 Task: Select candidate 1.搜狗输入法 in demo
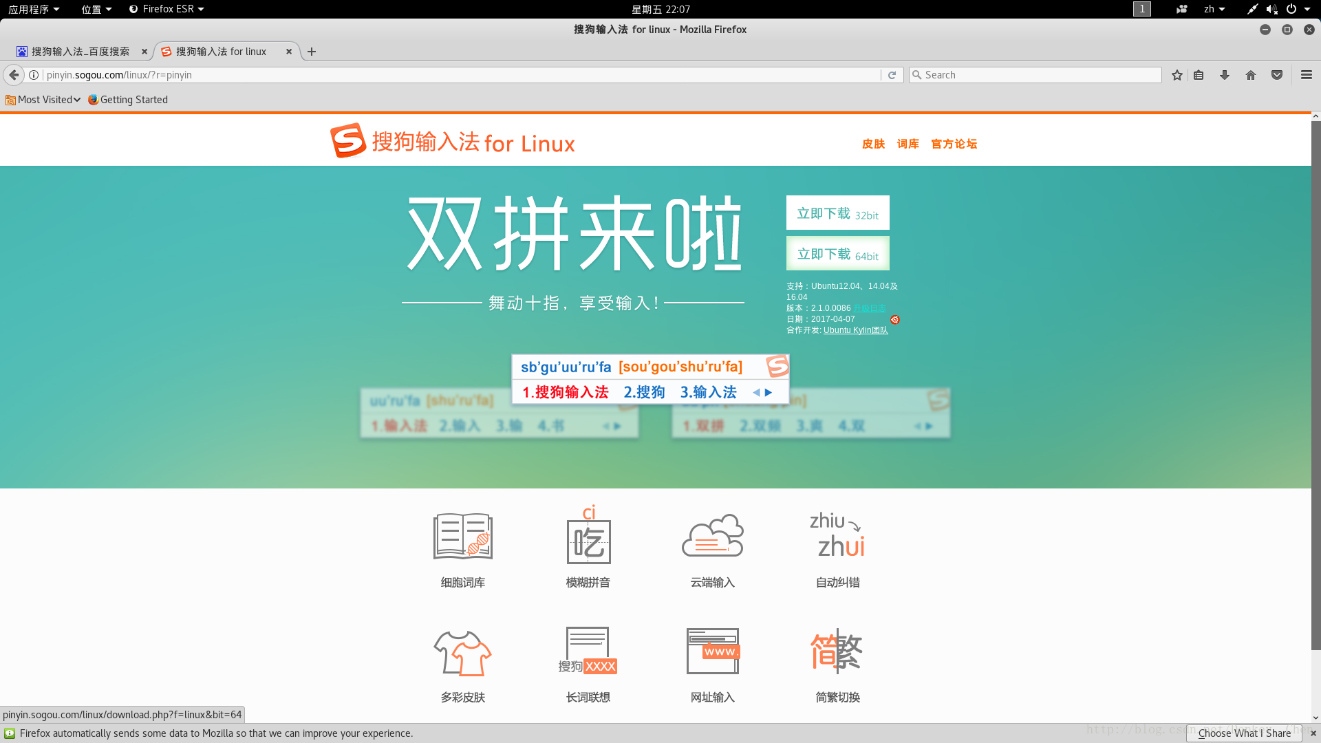566,392
